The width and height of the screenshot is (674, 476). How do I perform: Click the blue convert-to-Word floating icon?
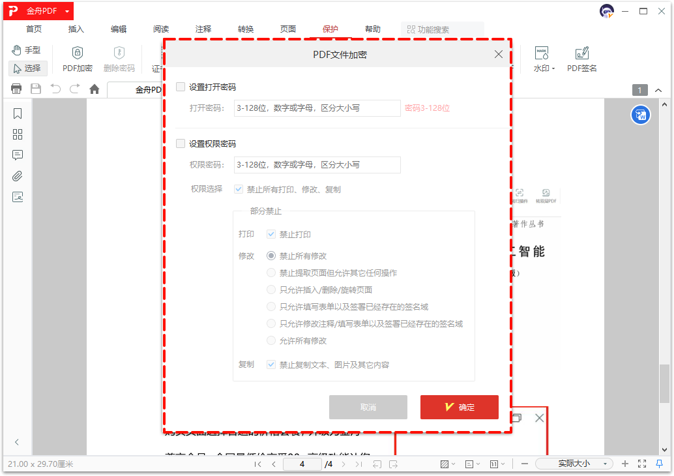pyautogui.click(x=641, y=115)
